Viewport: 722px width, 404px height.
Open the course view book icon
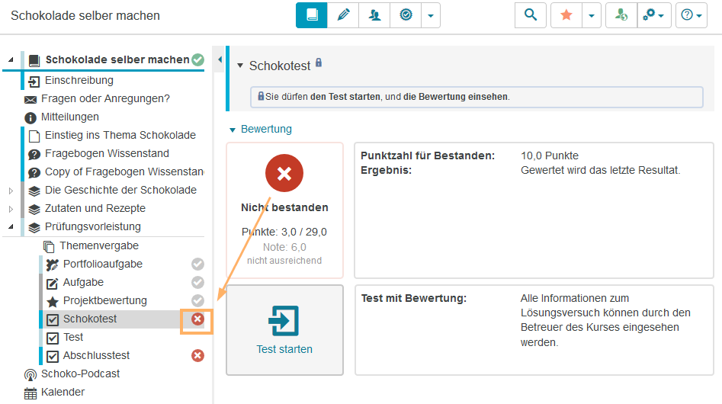click(312, 15)
